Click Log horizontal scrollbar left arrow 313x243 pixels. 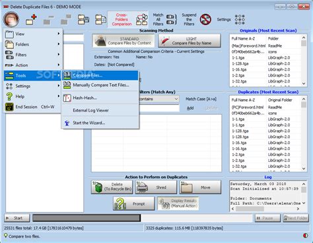232,209
